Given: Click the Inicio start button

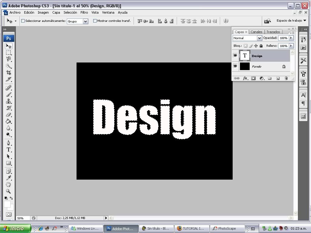Looking at the screenshot, I should [15, 228].
